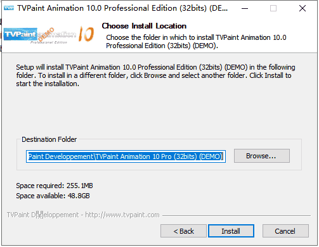Click the orange DEMO stamp on logo
This screenshot has width=319, height=247.
(x=46, y=34)
